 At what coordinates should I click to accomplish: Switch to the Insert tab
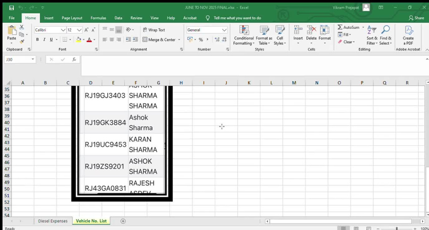tap(49, 18)
